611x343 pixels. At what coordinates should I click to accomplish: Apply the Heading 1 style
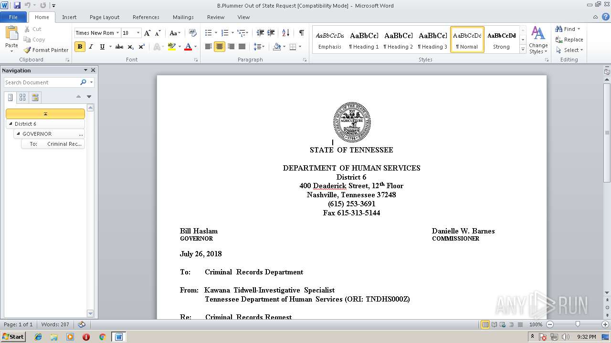pos(364,40)
